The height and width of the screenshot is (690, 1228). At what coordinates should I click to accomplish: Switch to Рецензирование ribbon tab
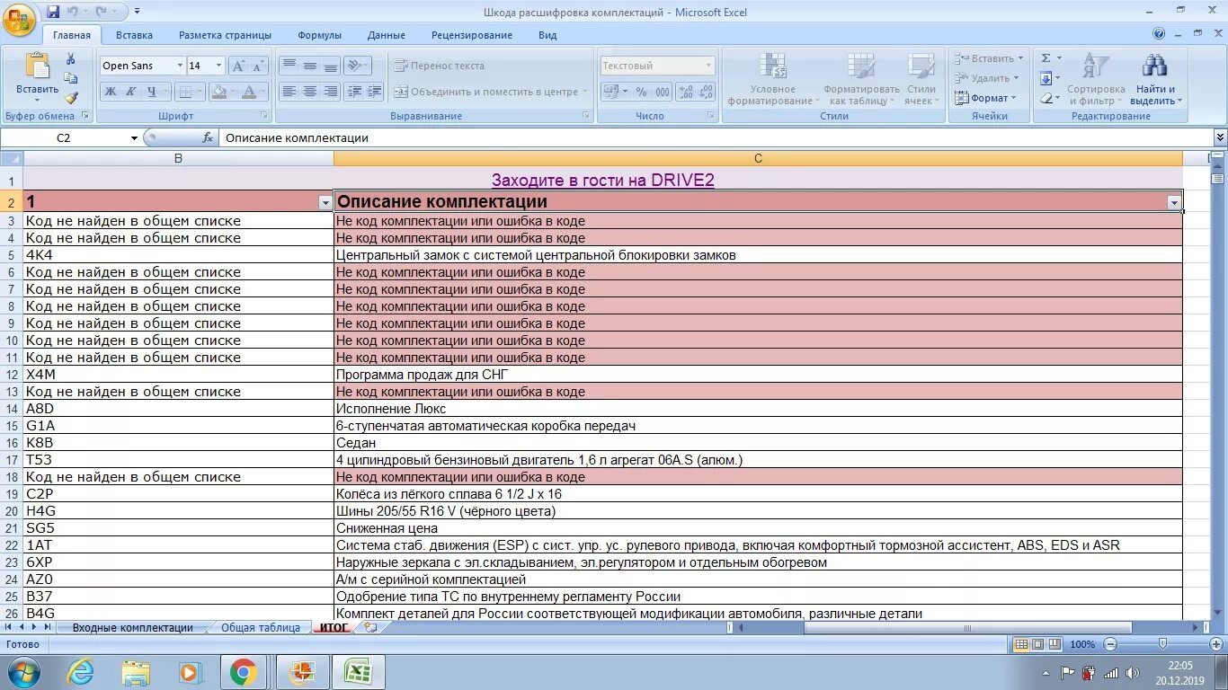pyautogui.click(x=472, y=35)
